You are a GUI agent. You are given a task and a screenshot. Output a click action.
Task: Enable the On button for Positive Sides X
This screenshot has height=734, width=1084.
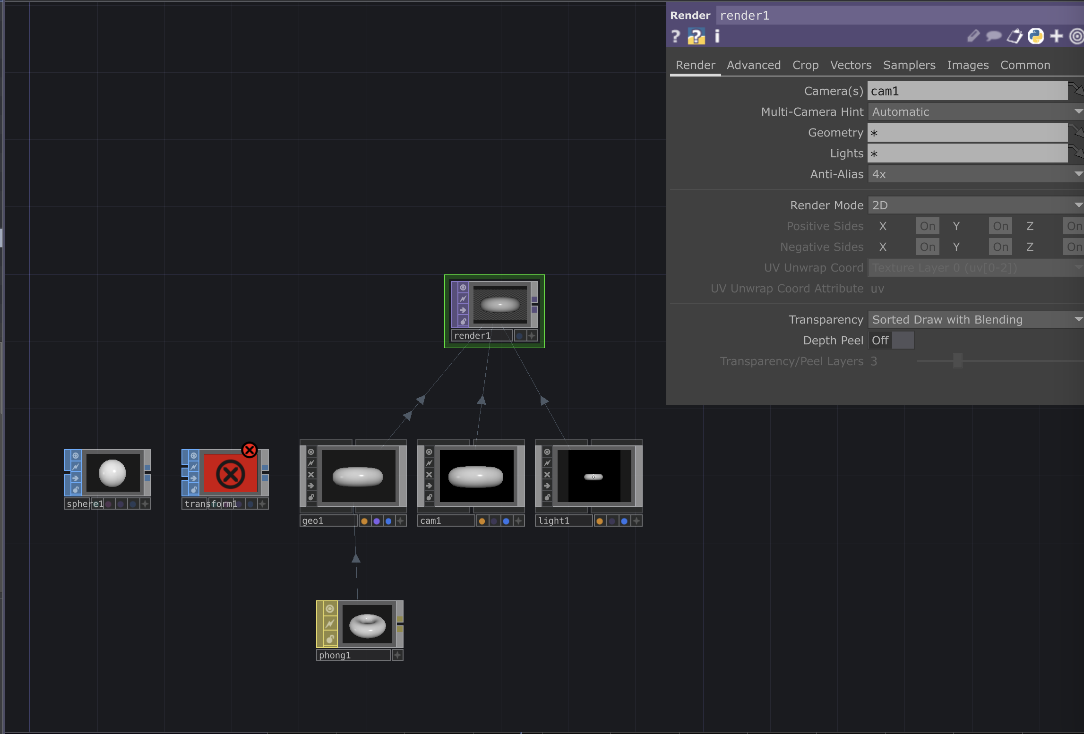point(927,226)
